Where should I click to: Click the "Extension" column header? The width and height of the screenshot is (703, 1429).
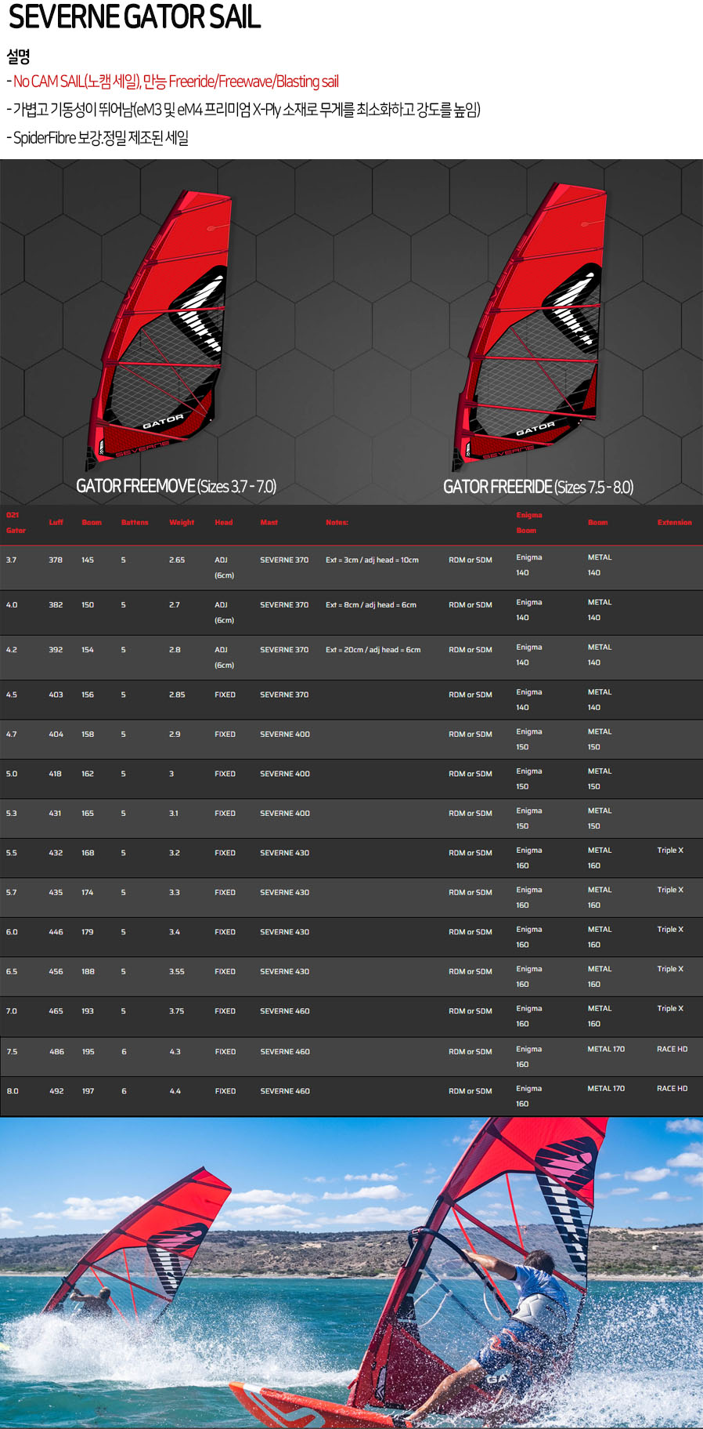[675, 522]
